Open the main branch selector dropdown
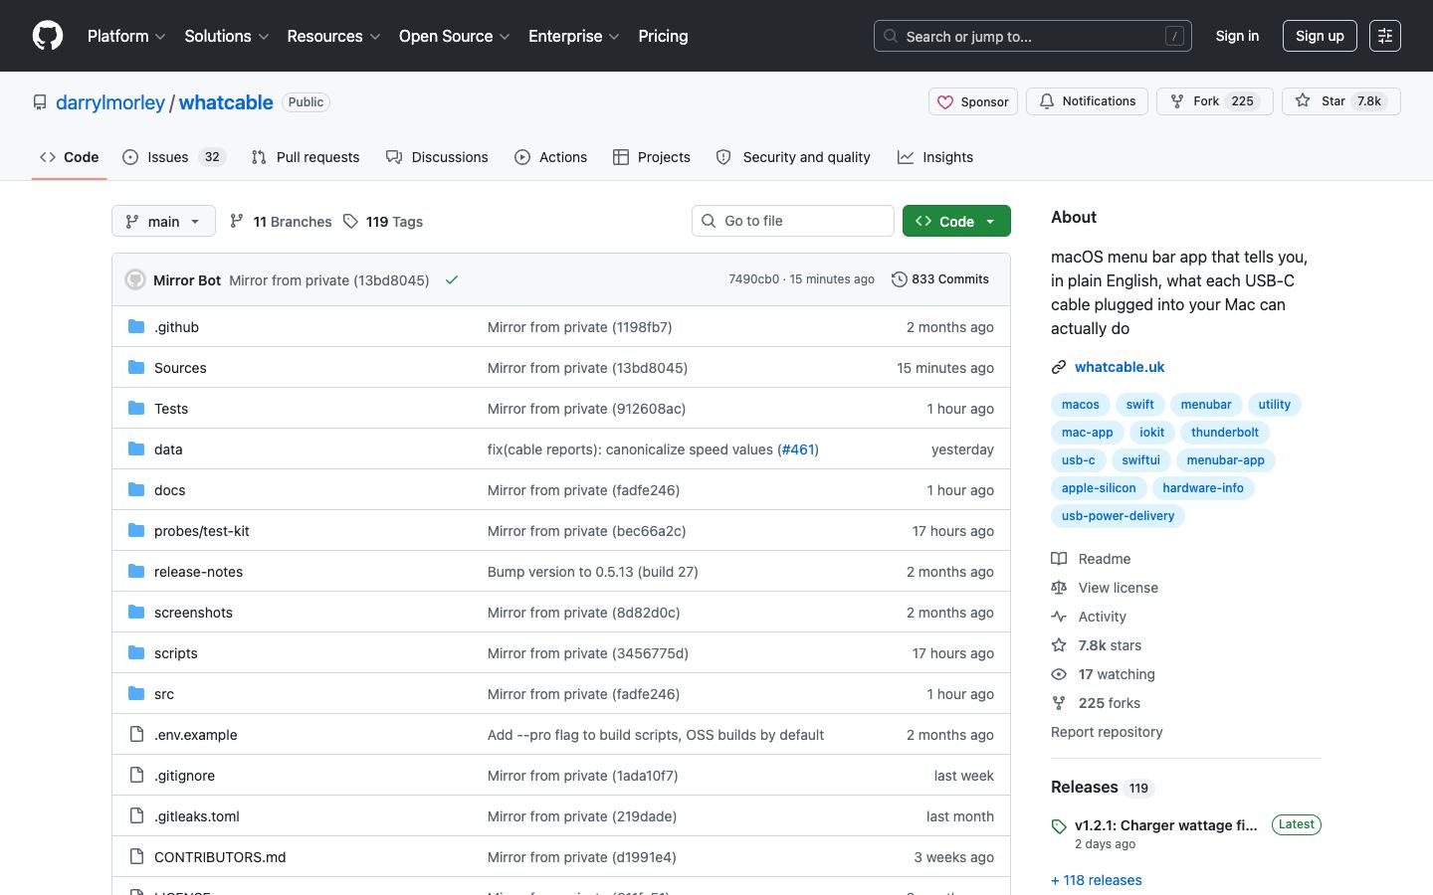Viewport: 1433px width, 895px height. click(x=163, y=221)
